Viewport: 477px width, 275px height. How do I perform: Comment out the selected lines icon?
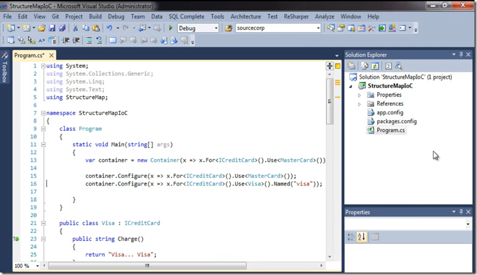(x=89, y=40)
